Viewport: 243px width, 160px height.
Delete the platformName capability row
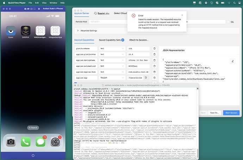tap(154, 49)
